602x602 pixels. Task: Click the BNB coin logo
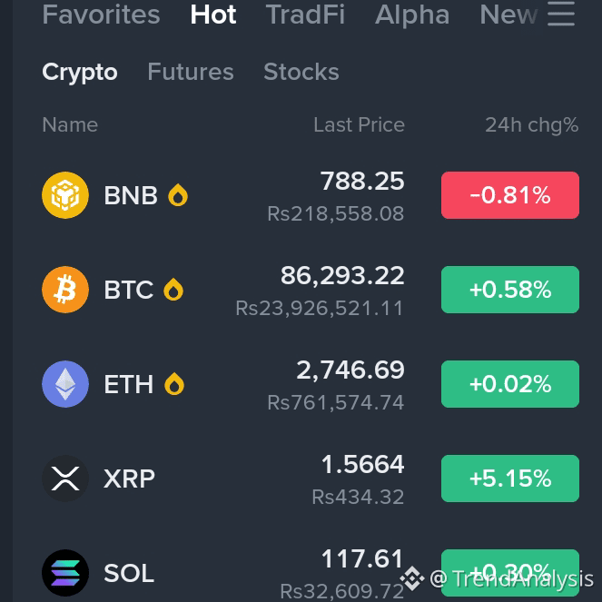pos(65,195)
